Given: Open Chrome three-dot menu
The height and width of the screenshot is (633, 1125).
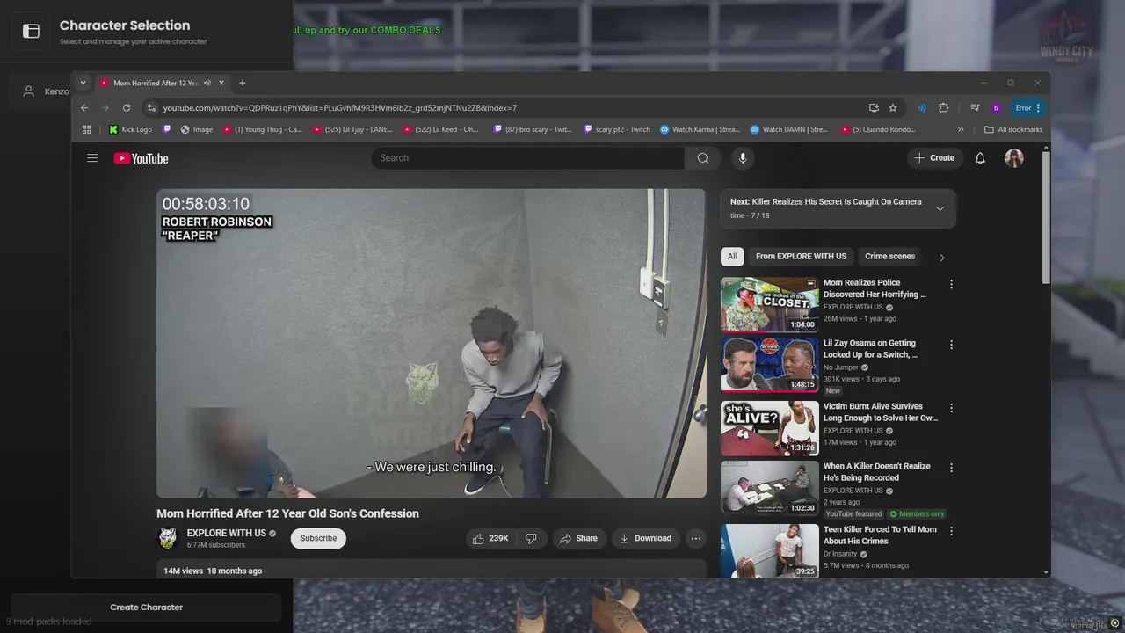Looking at the screenshot, I should (x=1038, y=107).
